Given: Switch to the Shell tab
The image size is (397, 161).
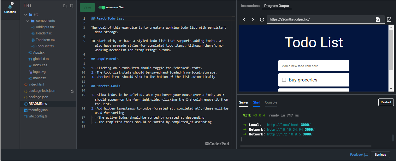Looking at the screenshot, I should (257, 102).
